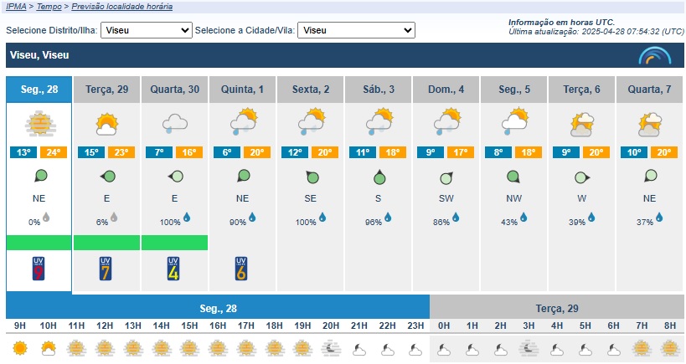
Task: Click the E wind arrow for Terça, 29
Action: tap(107, 177)
